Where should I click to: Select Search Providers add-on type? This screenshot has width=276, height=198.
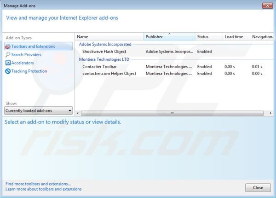click(26, 55)
